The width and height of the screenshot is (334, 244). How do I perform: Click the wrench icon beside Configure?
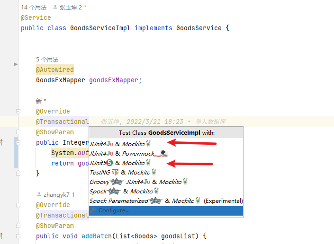click(x=93, y=210)
